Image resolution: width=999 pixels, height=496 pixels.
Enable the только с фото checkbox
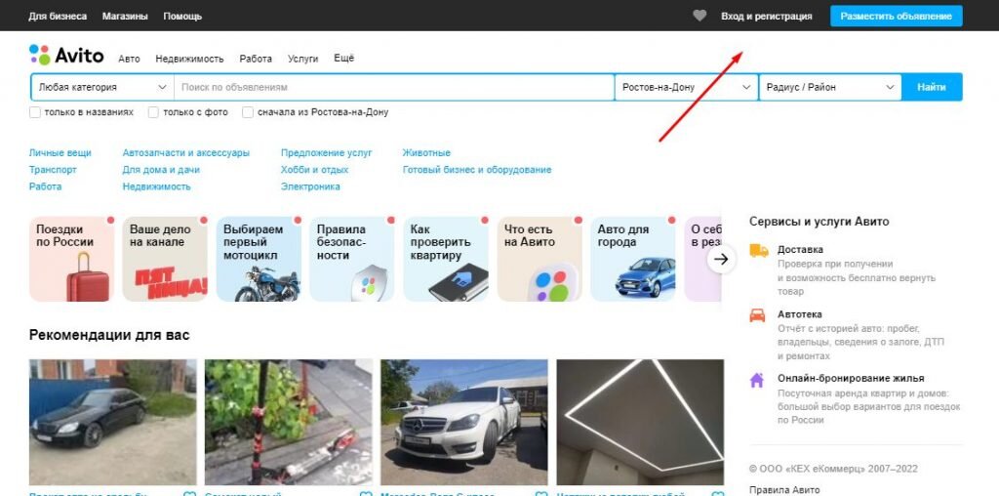tap(153, 112)
